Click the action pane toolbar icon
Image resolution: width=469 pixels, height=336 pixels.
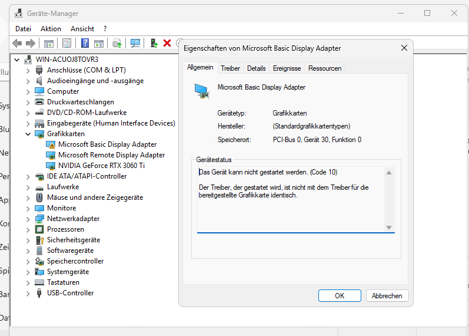99,44
